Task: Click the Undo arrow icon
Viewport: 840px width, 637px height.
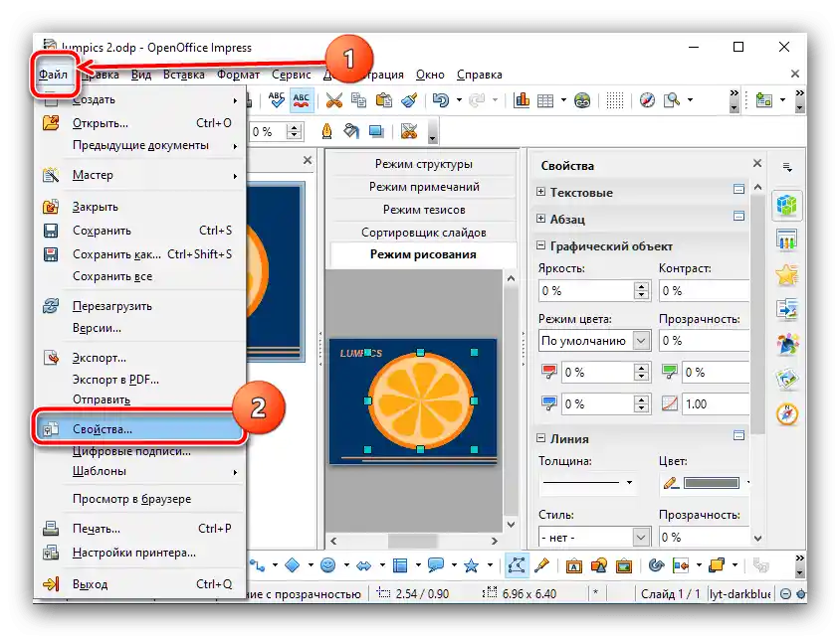Action: pos(441,100)
